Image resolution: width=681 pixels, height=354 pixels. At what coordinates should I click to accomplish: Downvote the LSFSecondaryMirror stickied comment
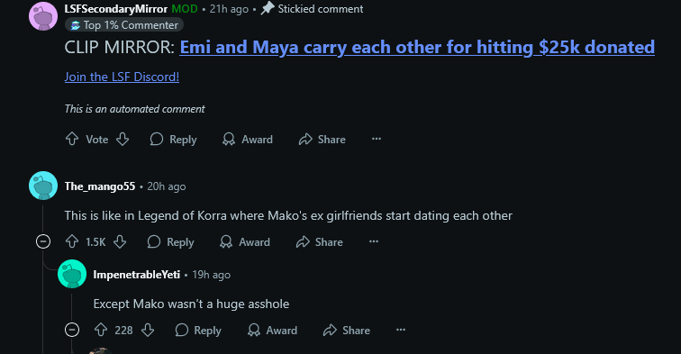tap(123, 139)
